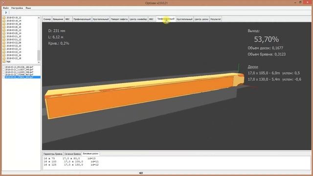Screen dimensions: 313x176
Task: Open the Язык menu
Action: click(28, 8)
